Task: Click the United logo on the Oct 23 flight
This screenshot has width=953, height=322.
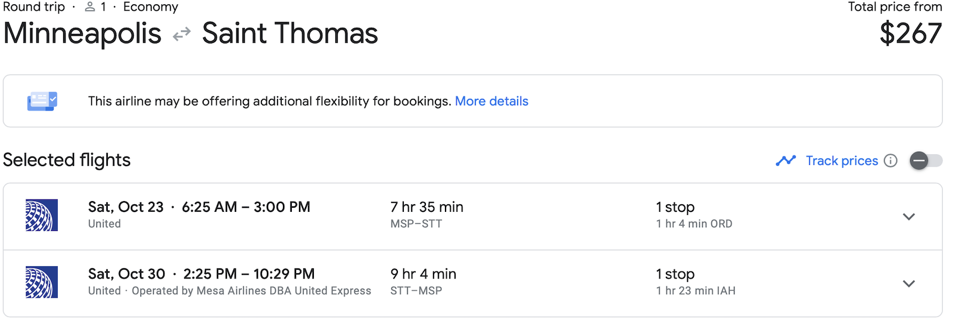Action: (x=42, y=215)
